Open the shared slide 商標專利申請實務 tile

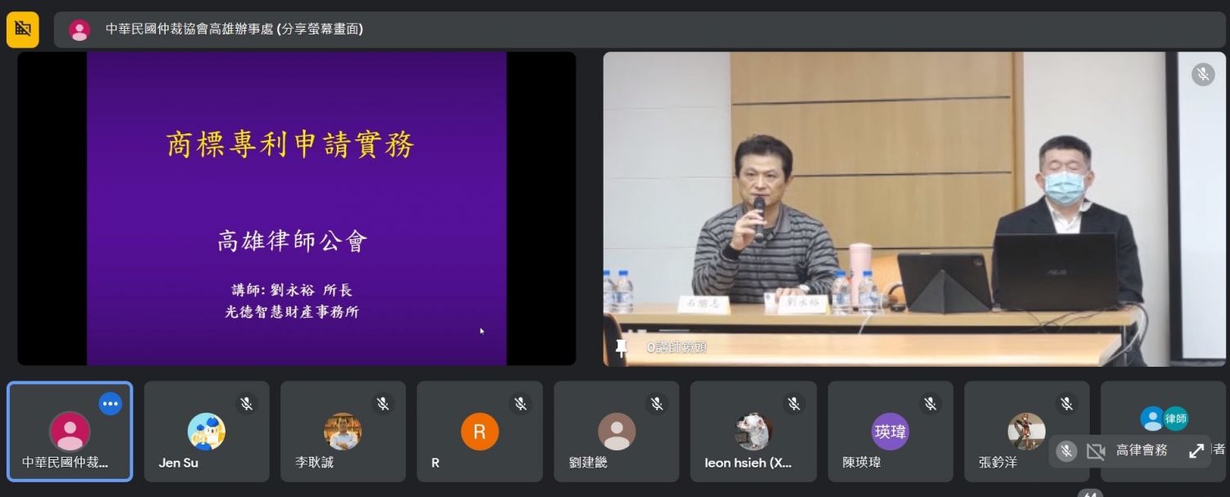point(297,209)
